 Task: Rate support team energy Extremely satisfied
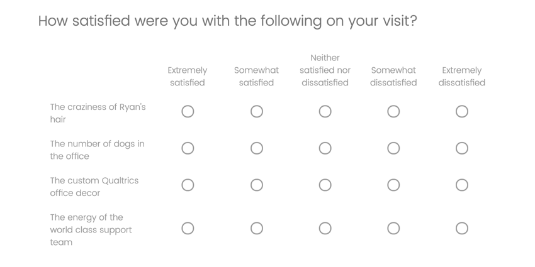click(188, 228)
